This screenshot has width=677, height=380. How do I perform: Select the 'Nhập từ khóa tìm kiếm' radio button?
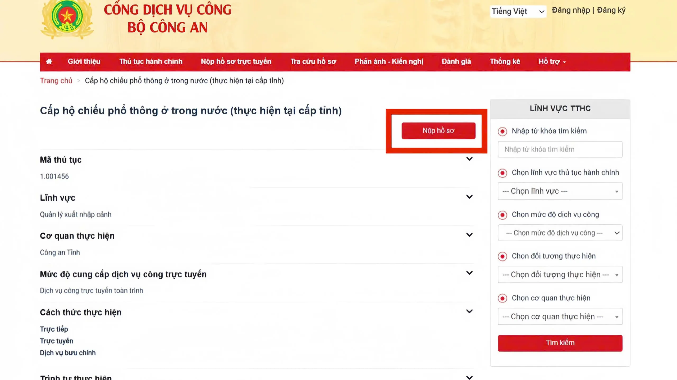coord(502,131)
